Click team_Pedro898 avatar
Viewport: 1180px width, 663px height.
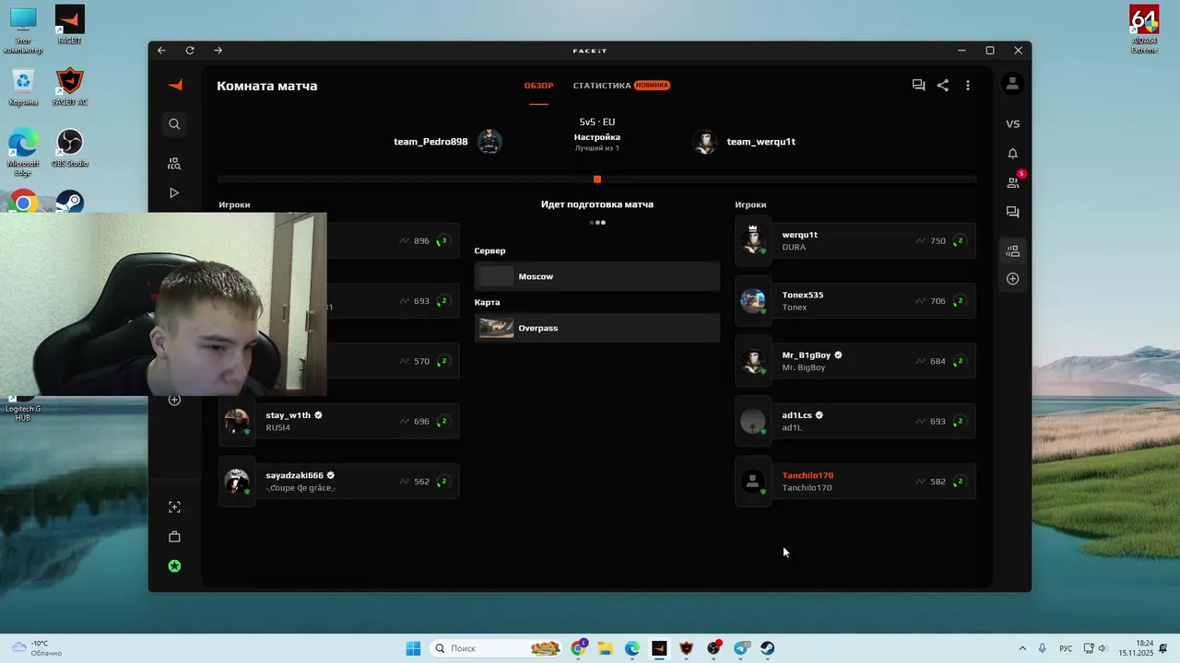490,142
